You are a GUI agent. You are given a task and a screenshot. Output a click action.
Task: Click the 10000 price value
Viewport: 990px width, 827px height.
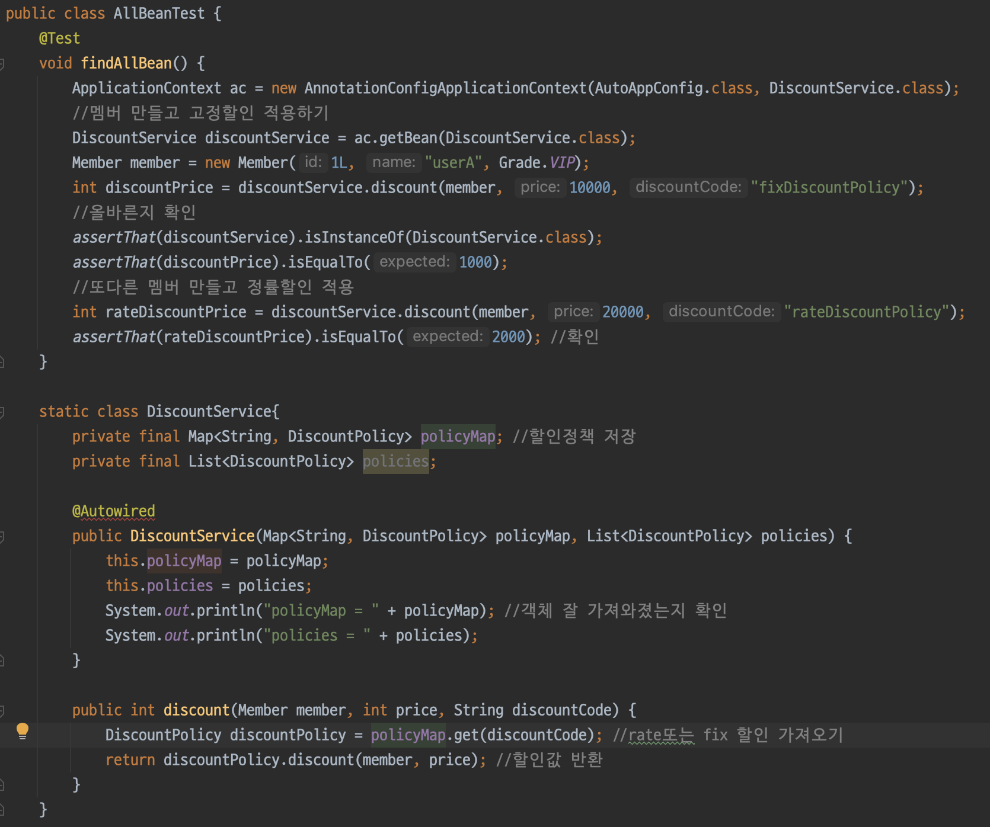(590, 188)
